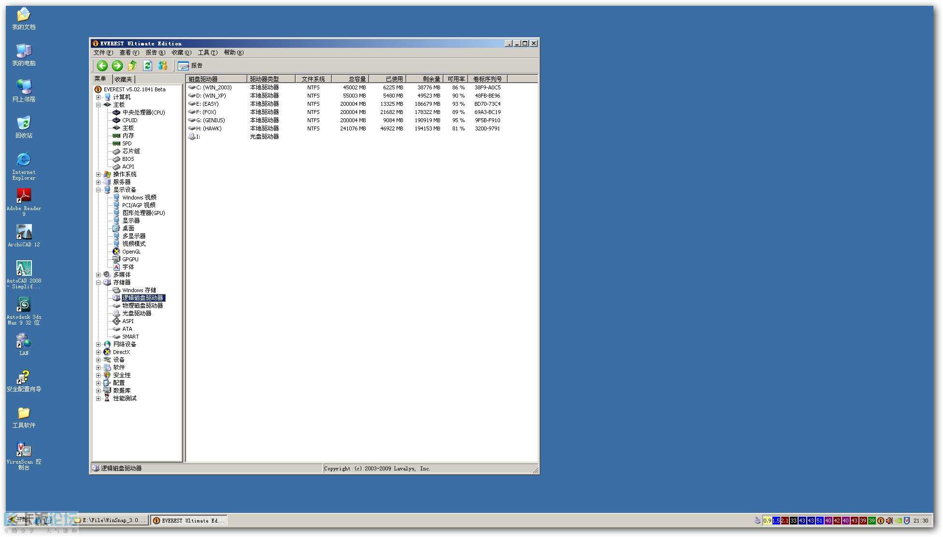Select SMART tree item
The height and width of the screenshot is (537, 943).
pos(130,337)
